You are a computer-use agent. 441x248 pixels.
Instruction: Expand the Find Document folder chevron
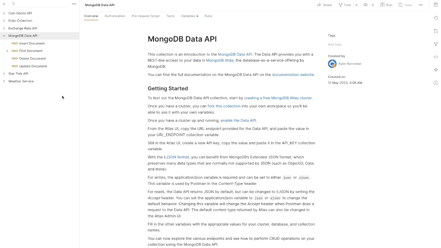click(7, 51)
